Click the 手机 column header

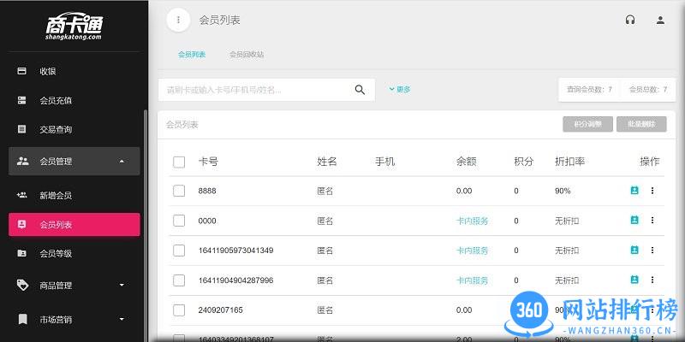point(384,162)
